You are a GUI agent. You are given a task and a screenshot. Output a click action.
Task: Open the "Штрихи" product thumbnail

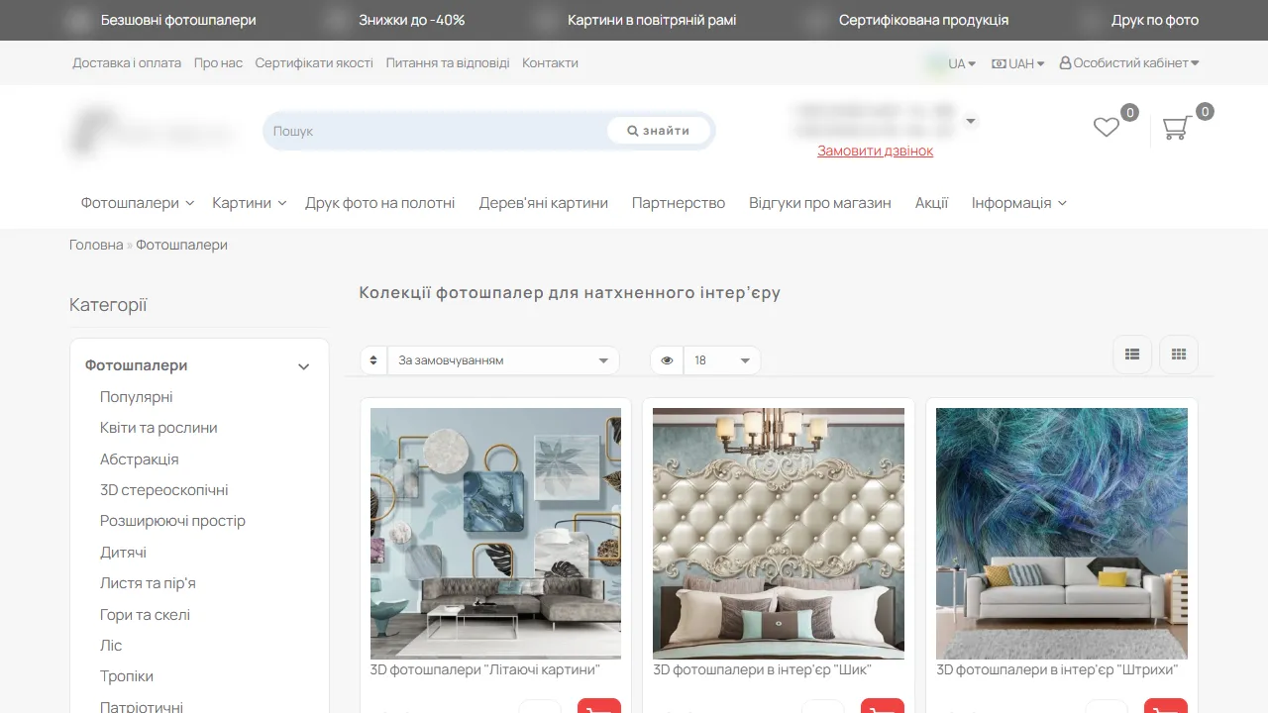click(1062, 534)
